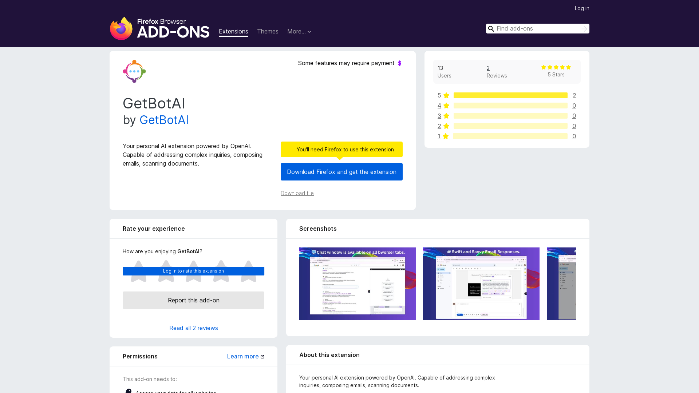Select the third rating star
Image resolution: width=699 pixels, height=393 pixels.
coord(194,271)
